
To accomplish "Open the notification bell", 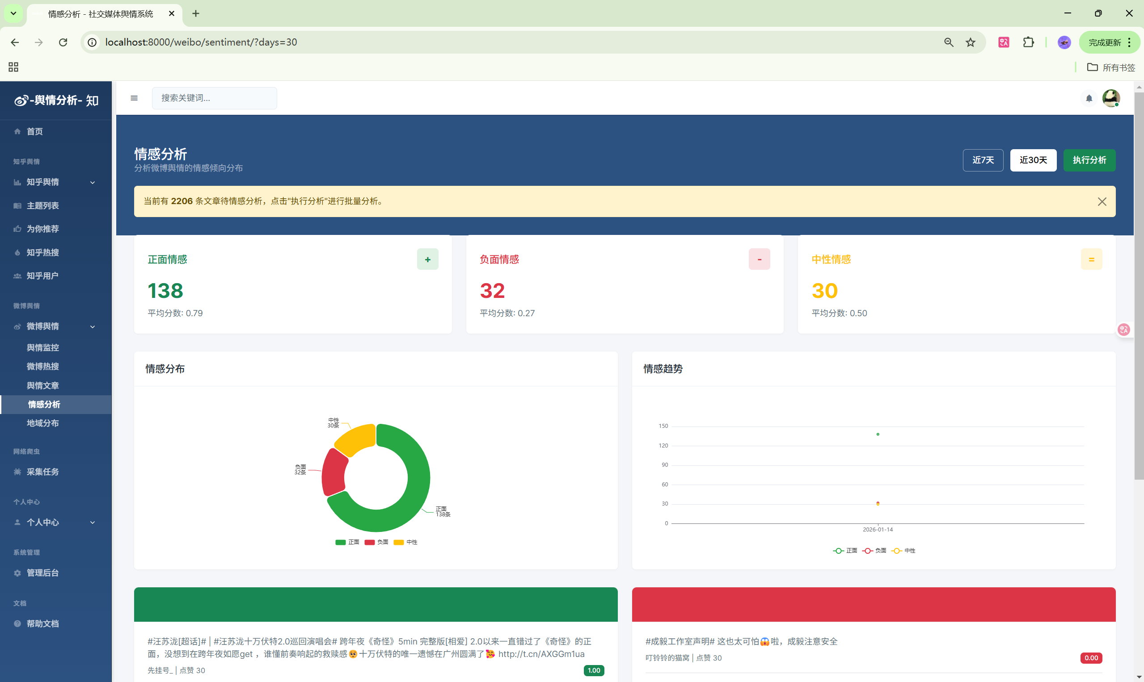I will (x=1089, y=98).
